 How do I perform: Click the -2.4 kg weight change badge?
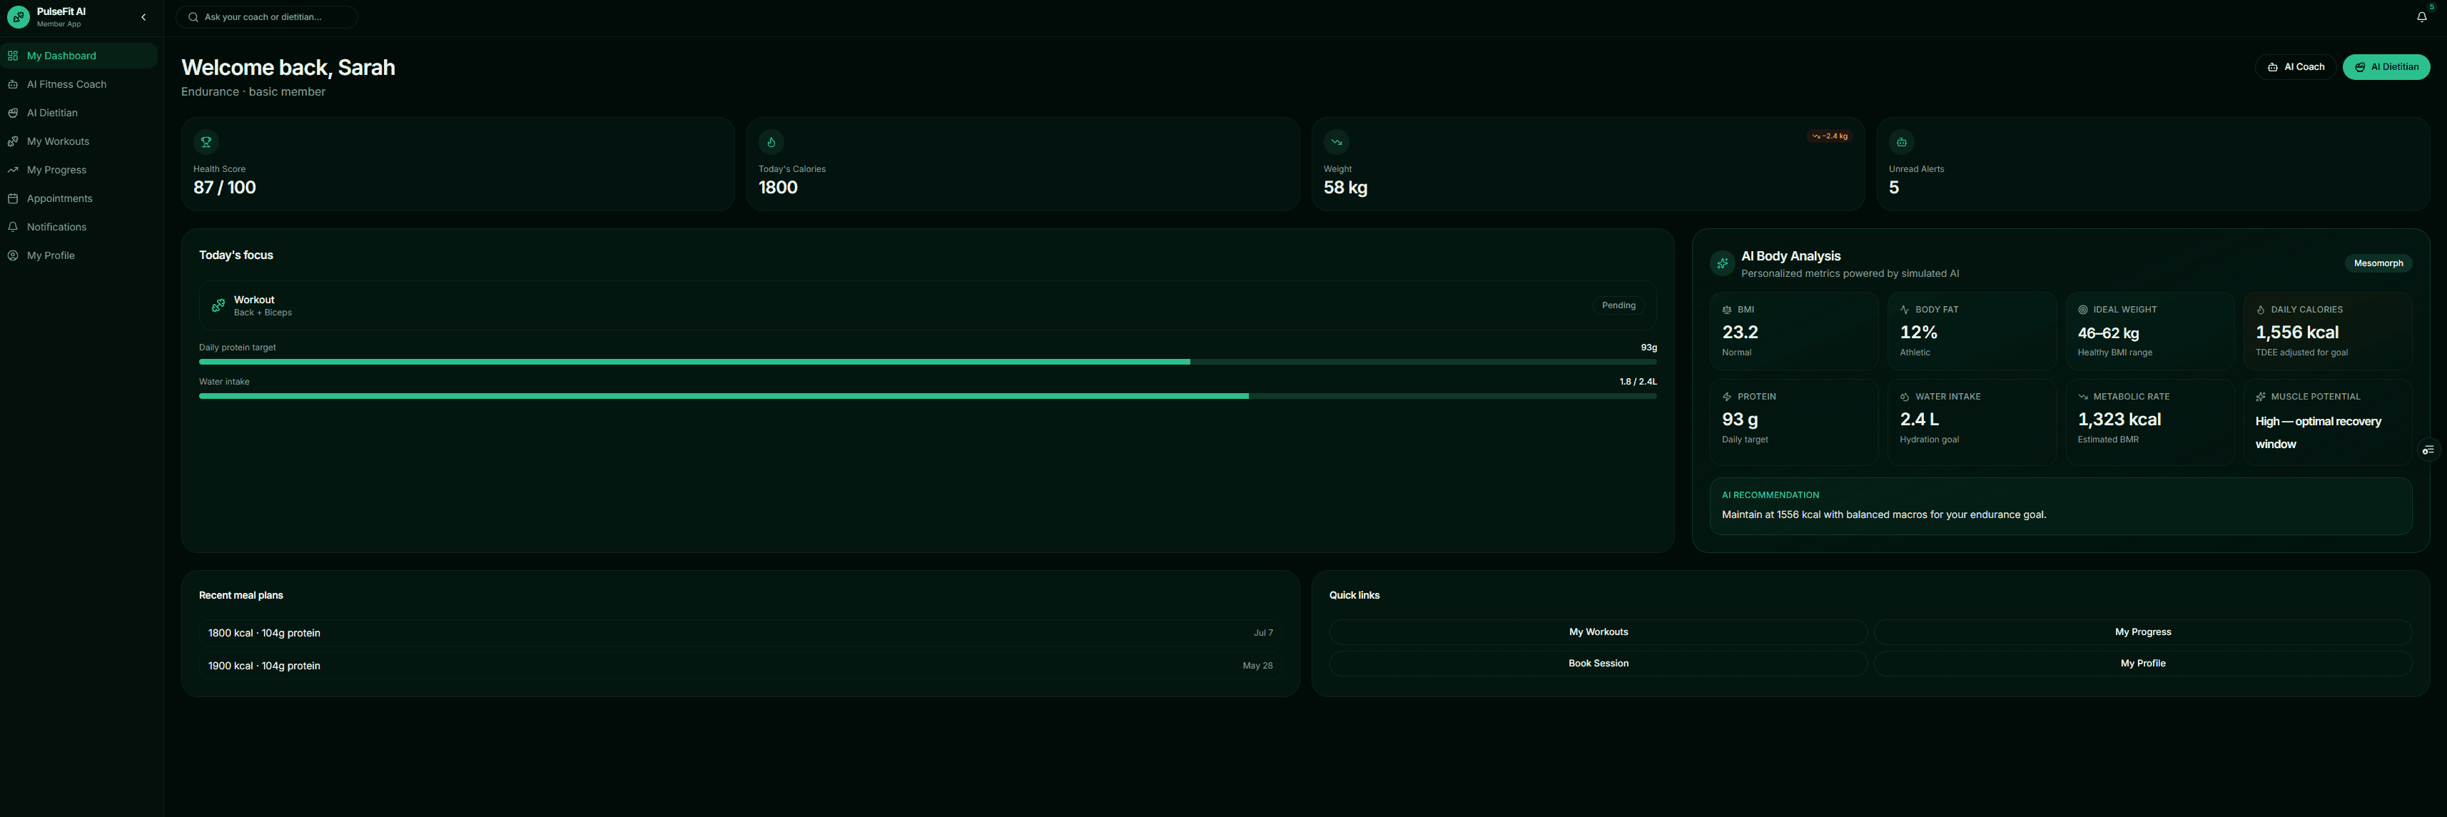(1830, 137)
